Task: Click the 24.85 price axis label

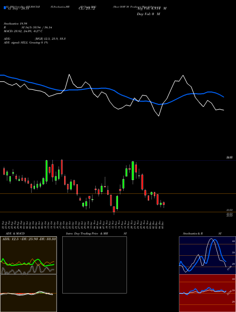Action: pyautogui.click(x=229, y=157)
